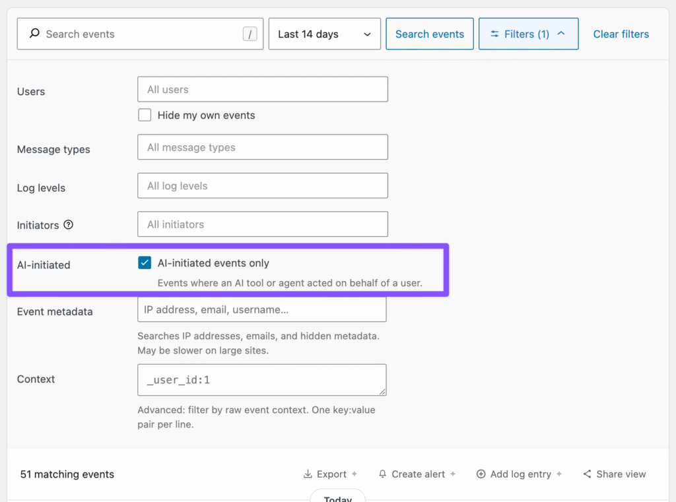The width and height of the screenshot is (676, 502).
Task: Open the All log levels selector
Action: (263, 186)
